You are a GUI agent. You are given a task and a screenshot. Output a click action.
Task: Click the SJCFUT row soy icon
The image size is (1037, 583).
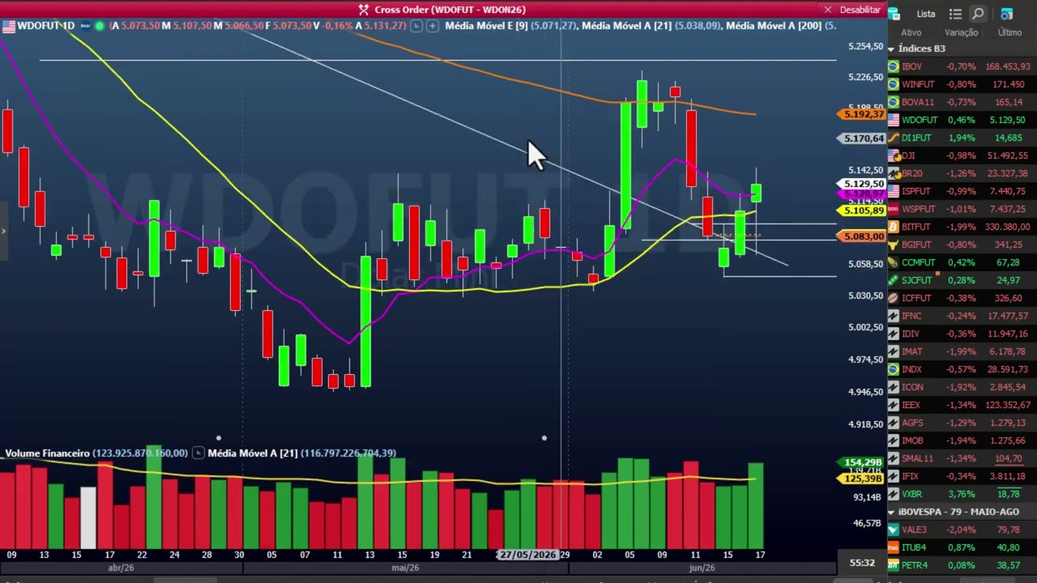pyautogui.click(x=893, y=280)
